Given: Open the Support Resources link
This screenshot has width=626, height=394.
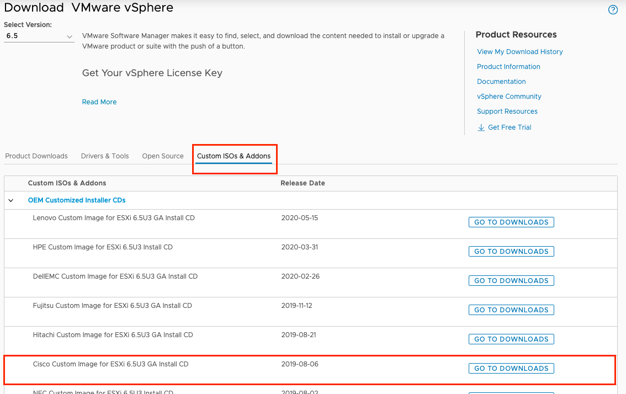Looking at the screenshot, I should (x=507, y=111).
